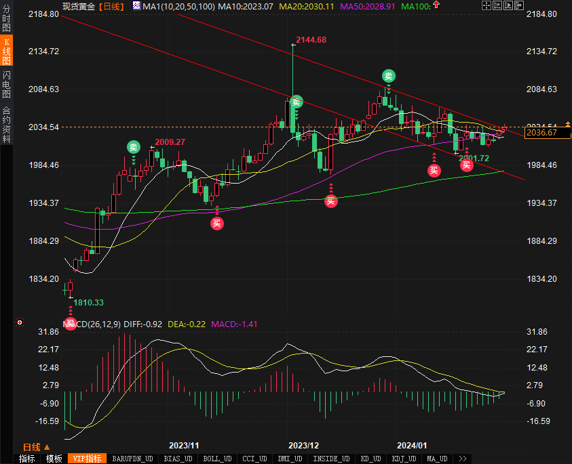Click the export chart arrow icon
The height and width of the screenshot is (464, 572).
click(519, 5)
